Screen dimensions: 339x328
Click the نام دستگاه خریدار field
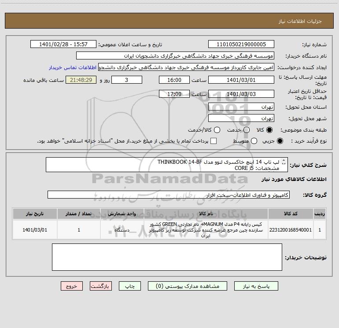coord(175,56)
